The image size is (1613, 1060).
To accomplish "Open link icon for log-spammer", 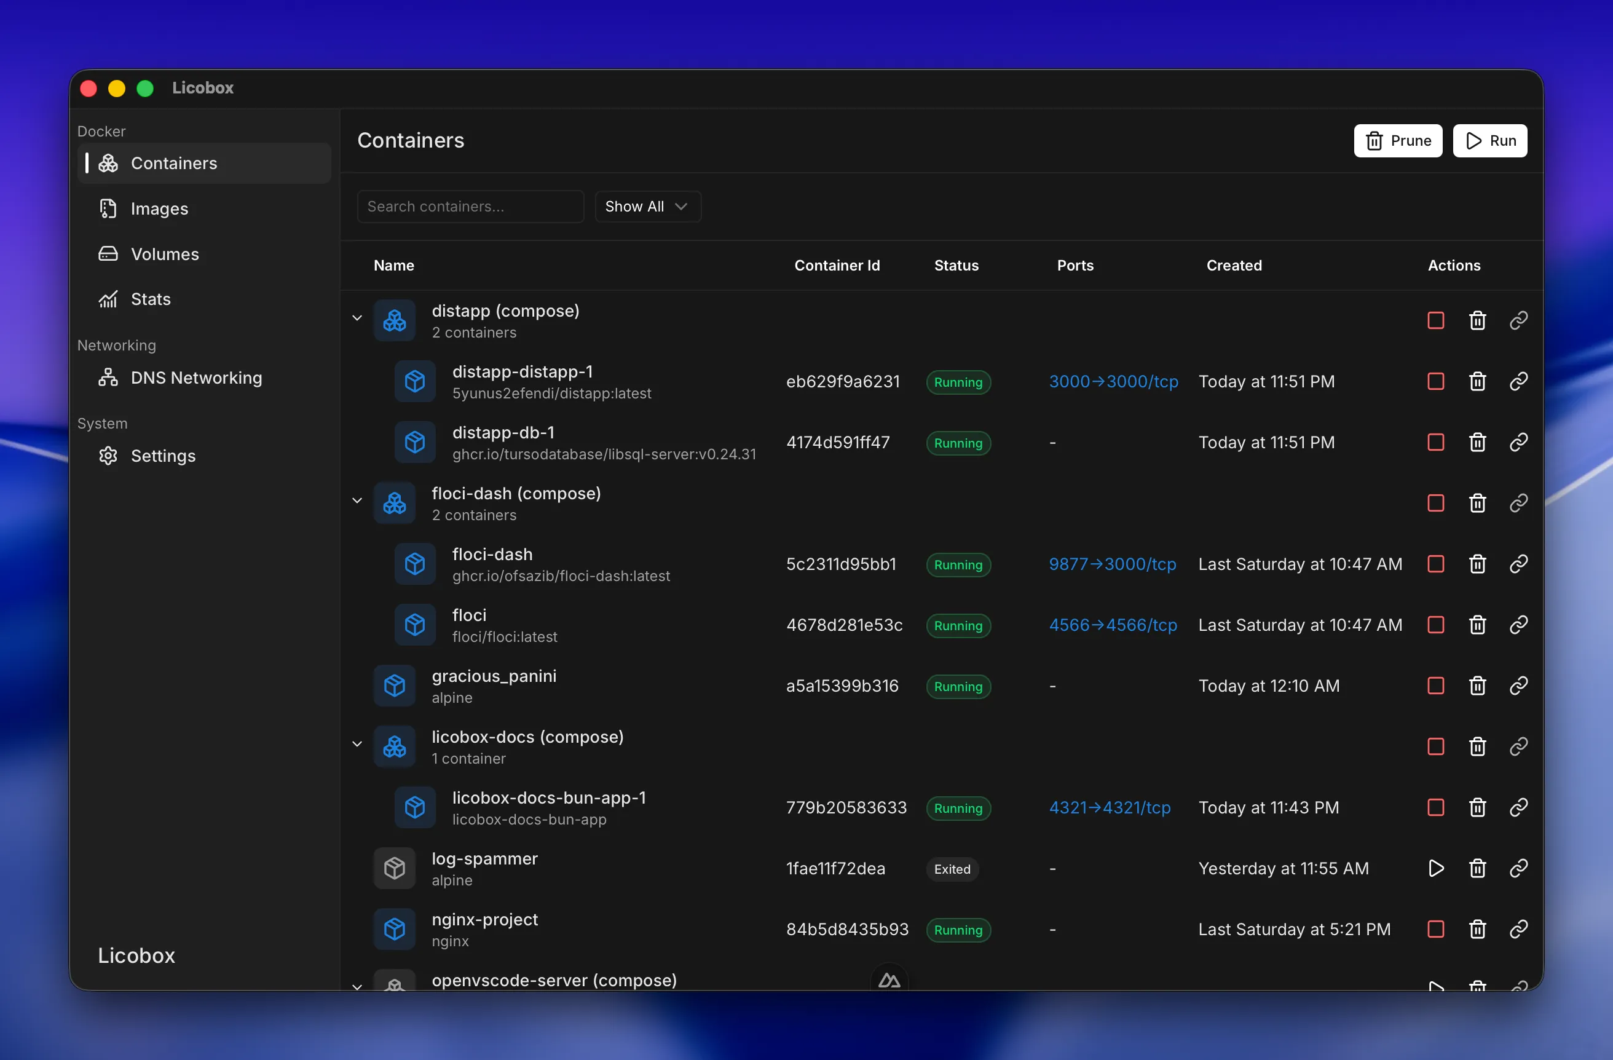I will pyautogui.click(x=1519, y=868).
